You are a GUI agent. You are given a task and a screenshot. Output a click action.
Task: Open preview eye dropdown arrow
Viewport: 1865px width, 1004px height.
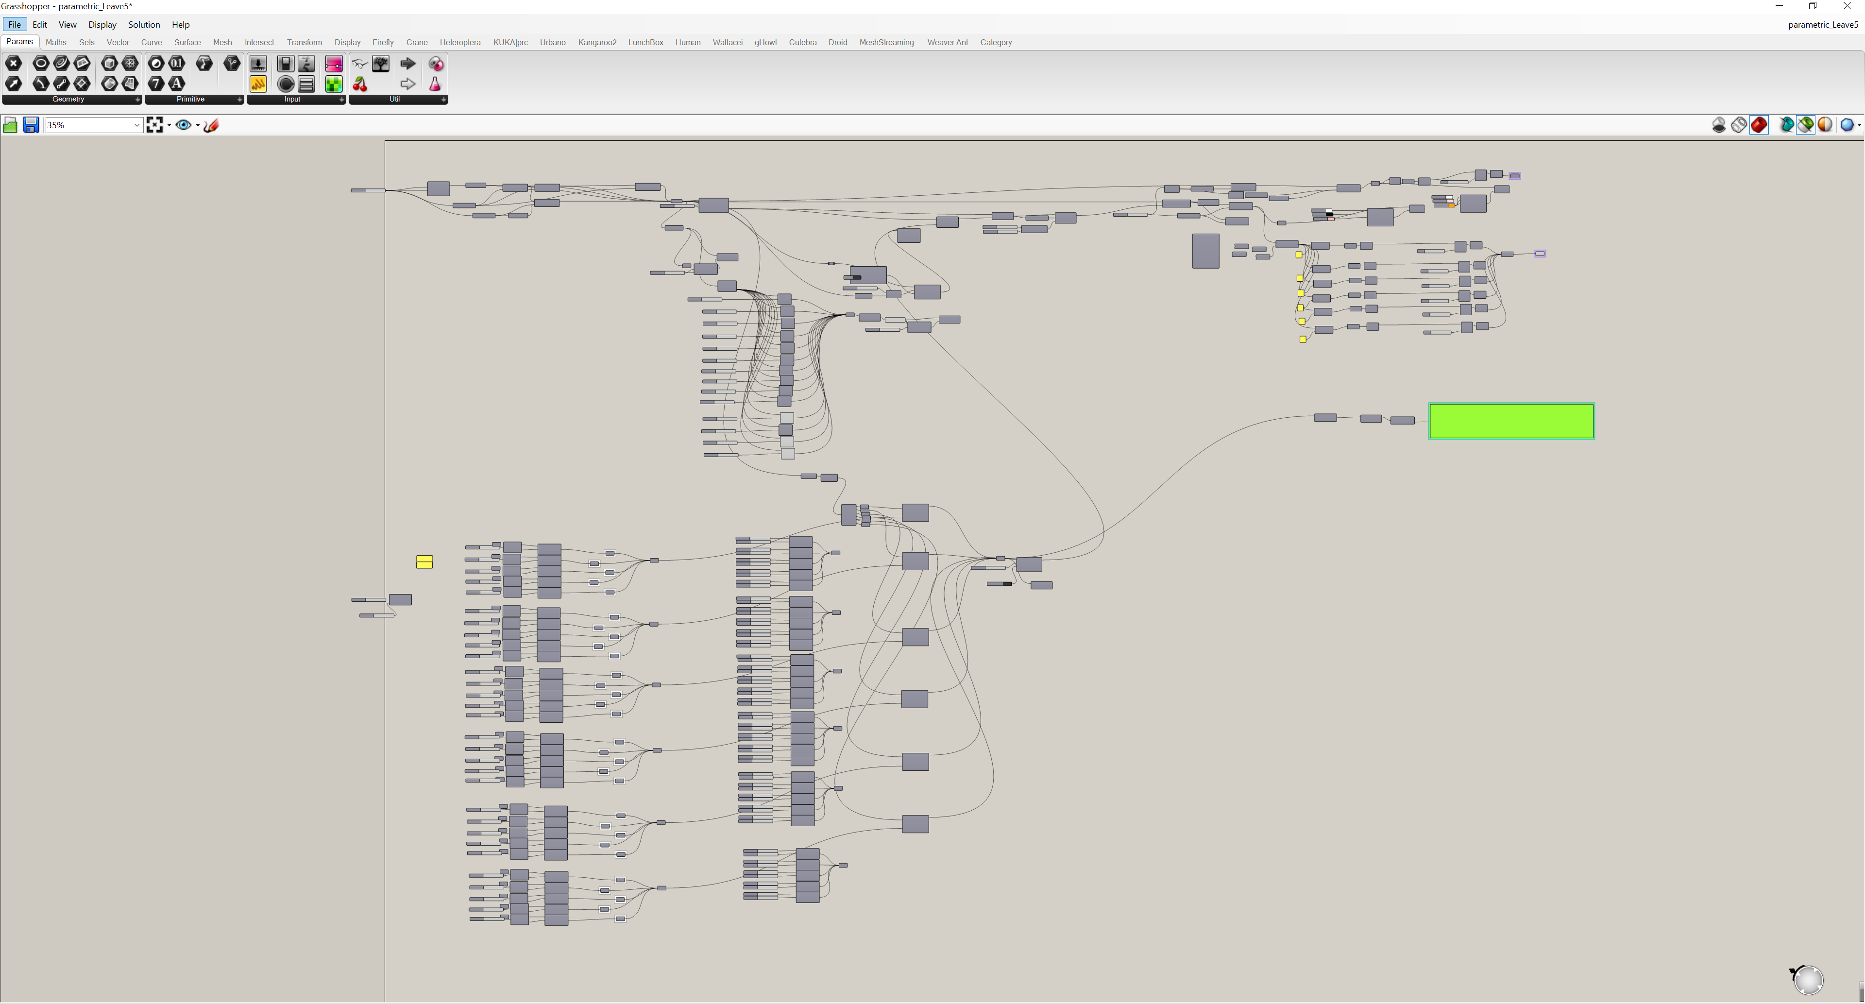tap(198, 125)
